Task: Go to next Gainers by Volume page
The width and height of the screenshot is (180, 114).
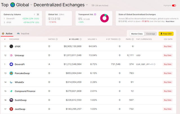Action: pos(38,14)
